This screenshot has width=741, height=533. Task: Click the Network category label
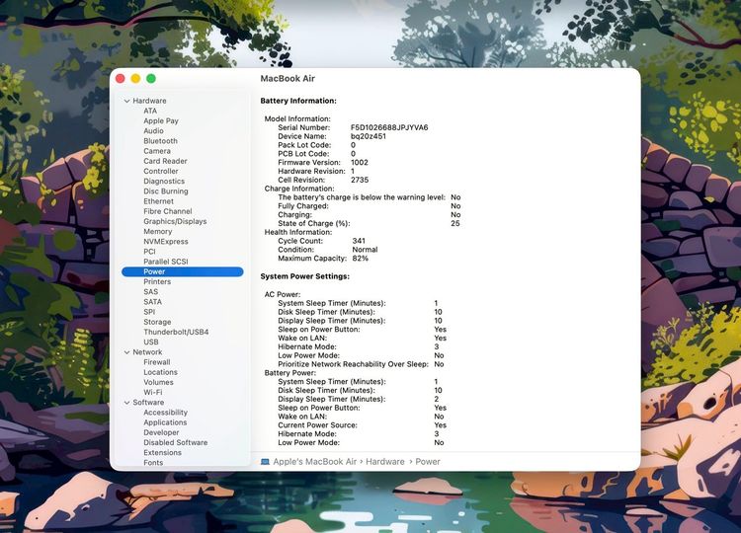click(147, 352)
